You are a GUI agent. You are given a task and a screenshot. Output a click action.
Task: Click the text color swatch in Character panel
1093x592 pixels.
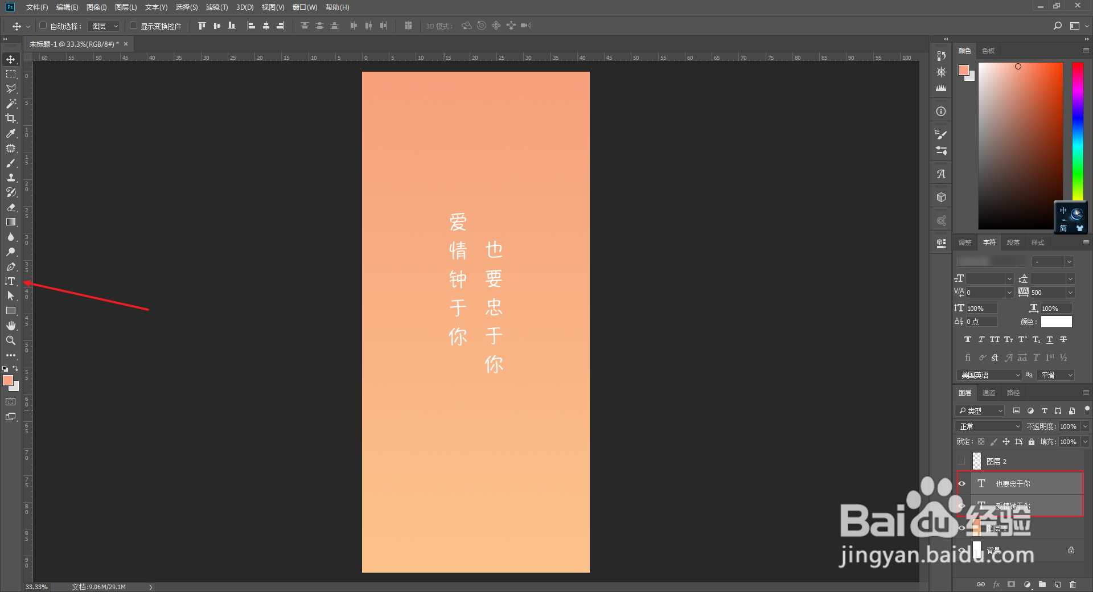1056,322
